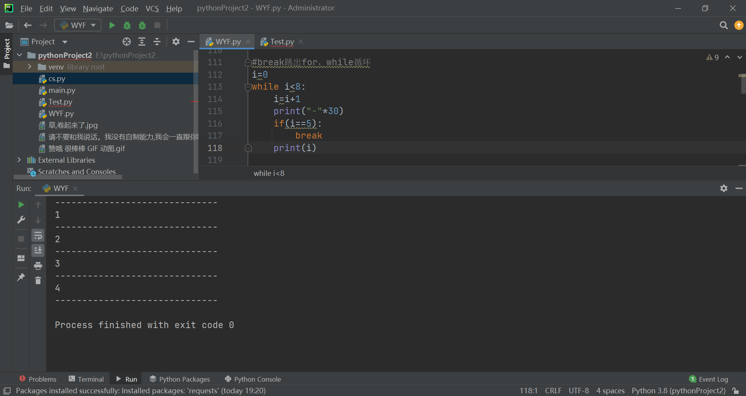Print the console output
The width and height of the screenshot is (746, 396).
click(x=38, y=266)
